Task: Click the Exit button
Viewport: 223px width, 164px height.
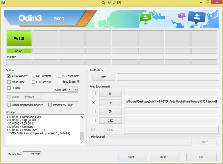Action: (201, 157)
